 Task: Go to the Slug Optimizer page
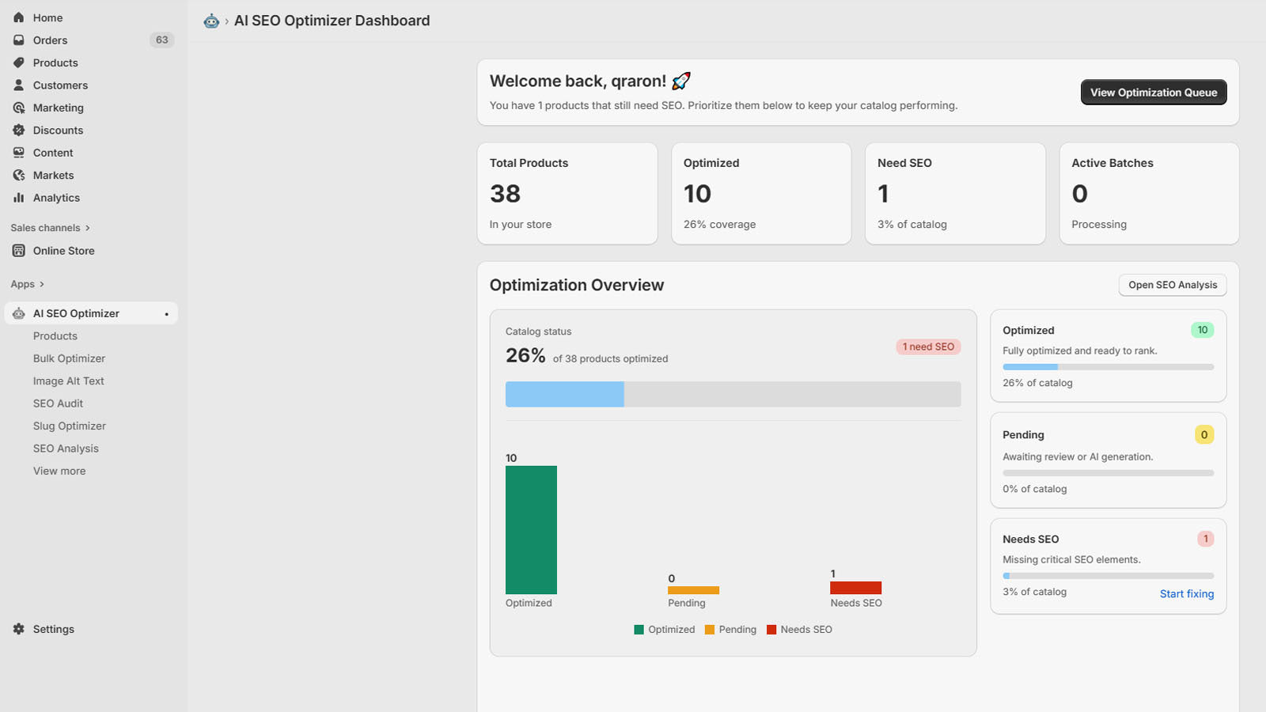point(70,426)
